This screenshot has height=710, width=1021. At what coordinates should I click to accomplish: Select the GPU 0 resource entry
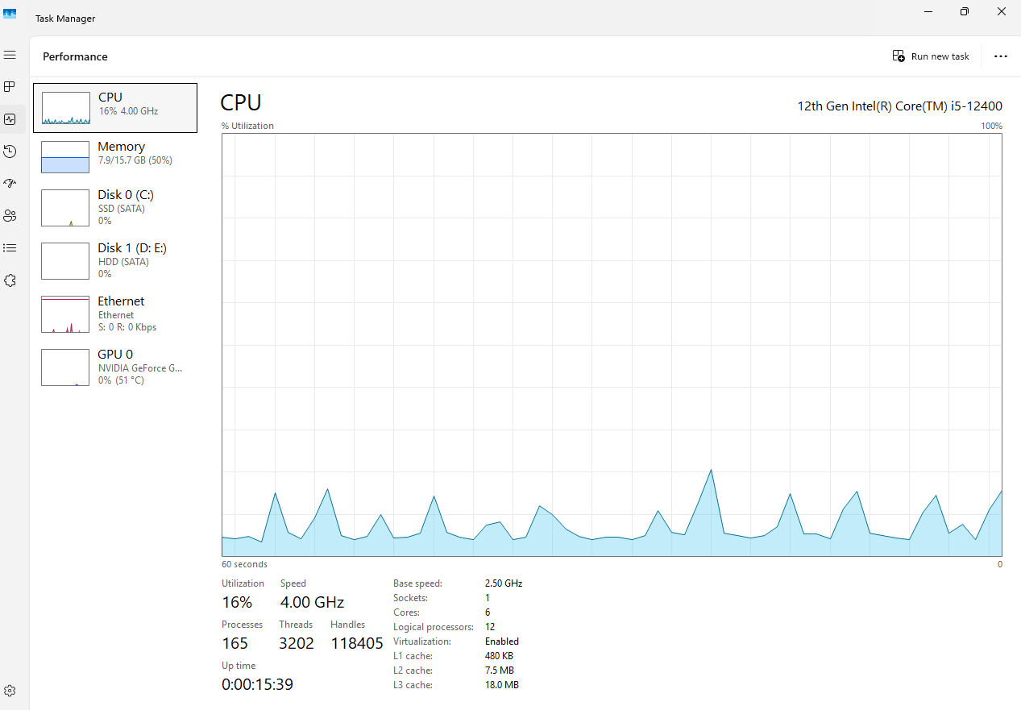click(x=115, y=367)
